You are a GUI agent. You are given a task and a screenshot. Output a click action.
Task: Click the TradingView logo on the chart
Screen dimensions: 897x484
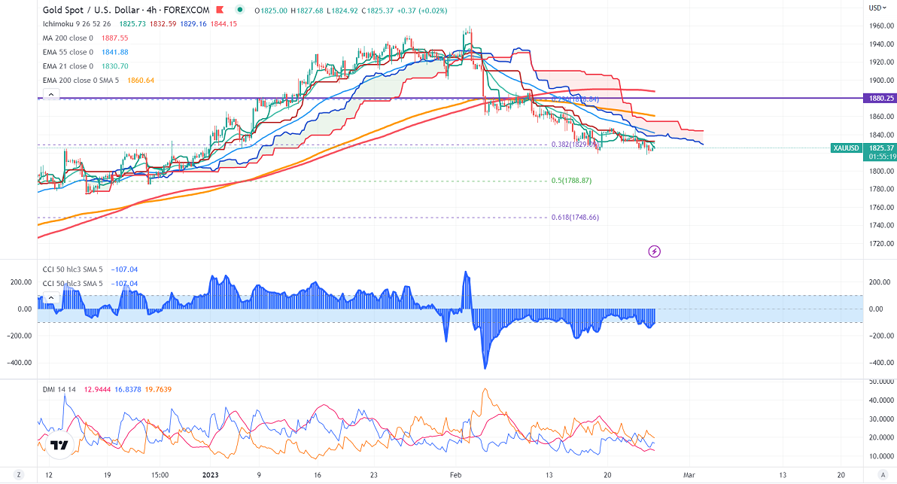click(60, 446)
